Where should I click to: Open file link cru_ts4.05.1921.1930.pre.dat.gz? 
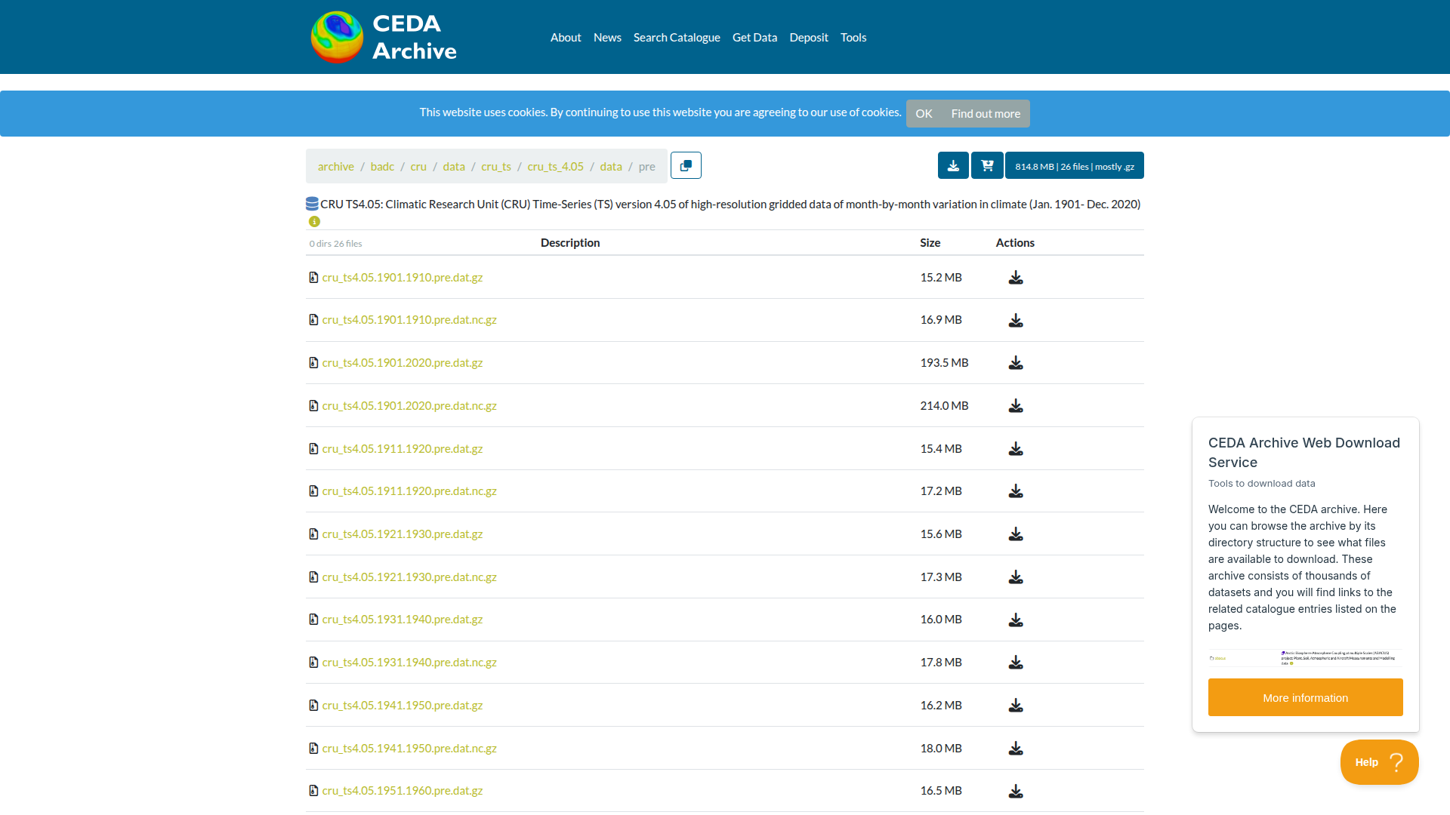403,534
